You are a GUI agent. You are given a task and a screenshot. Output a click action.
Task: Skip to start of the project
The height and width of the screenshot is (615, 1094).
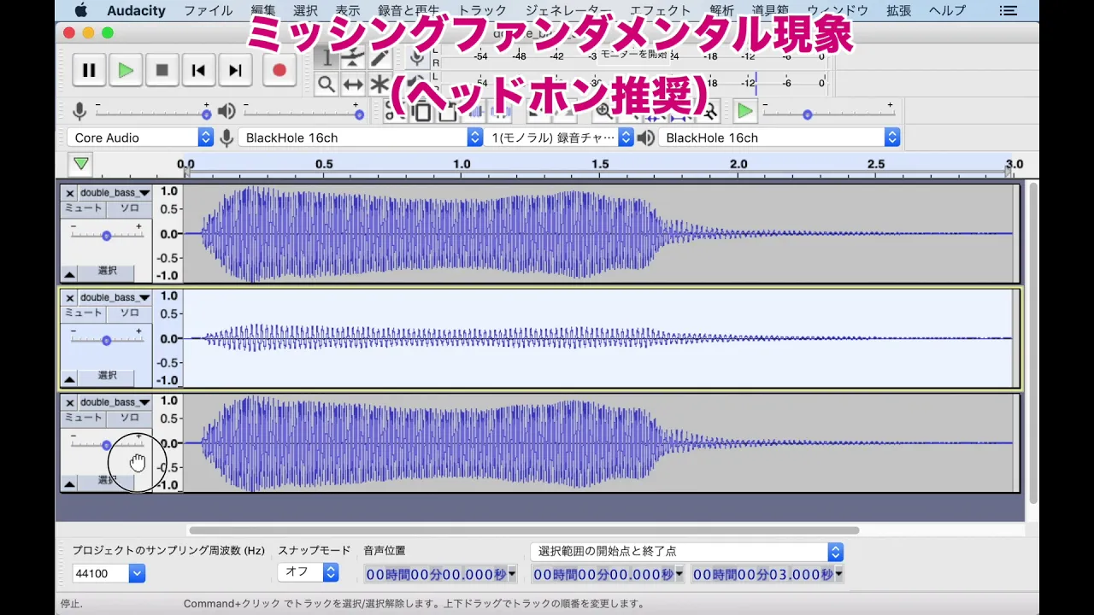[198, 70]
